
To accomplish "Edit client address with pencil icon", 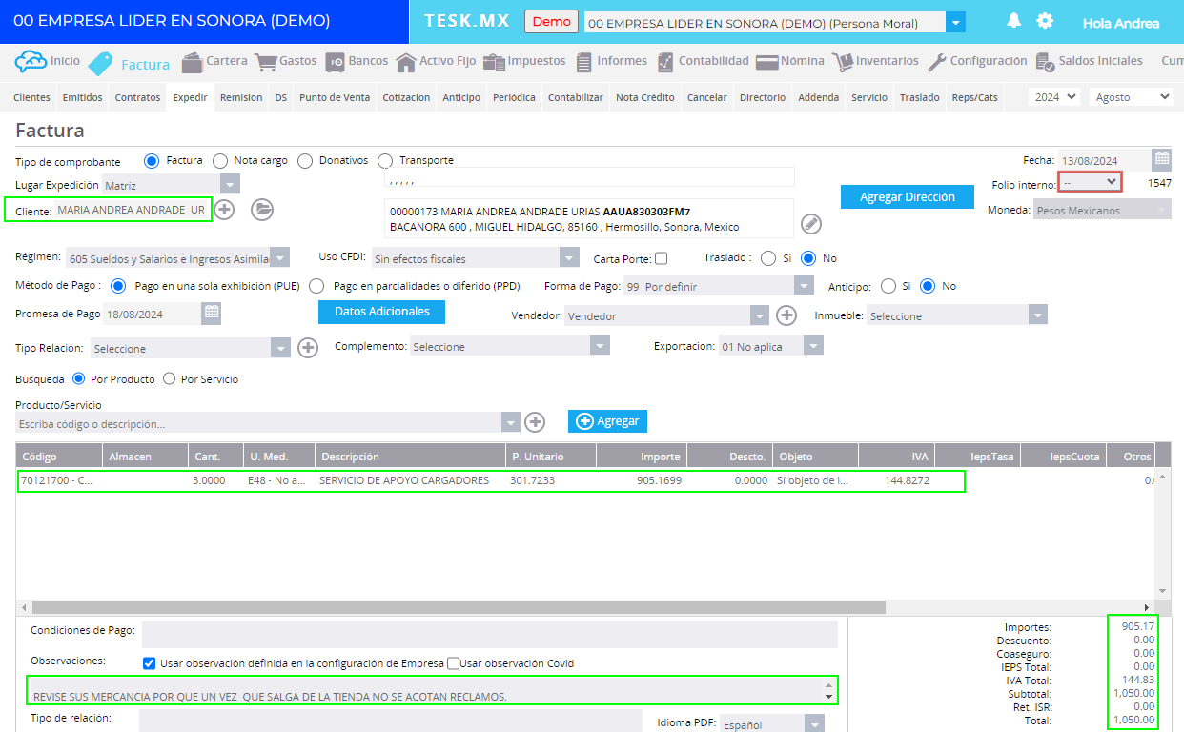I will click(810, 223).
